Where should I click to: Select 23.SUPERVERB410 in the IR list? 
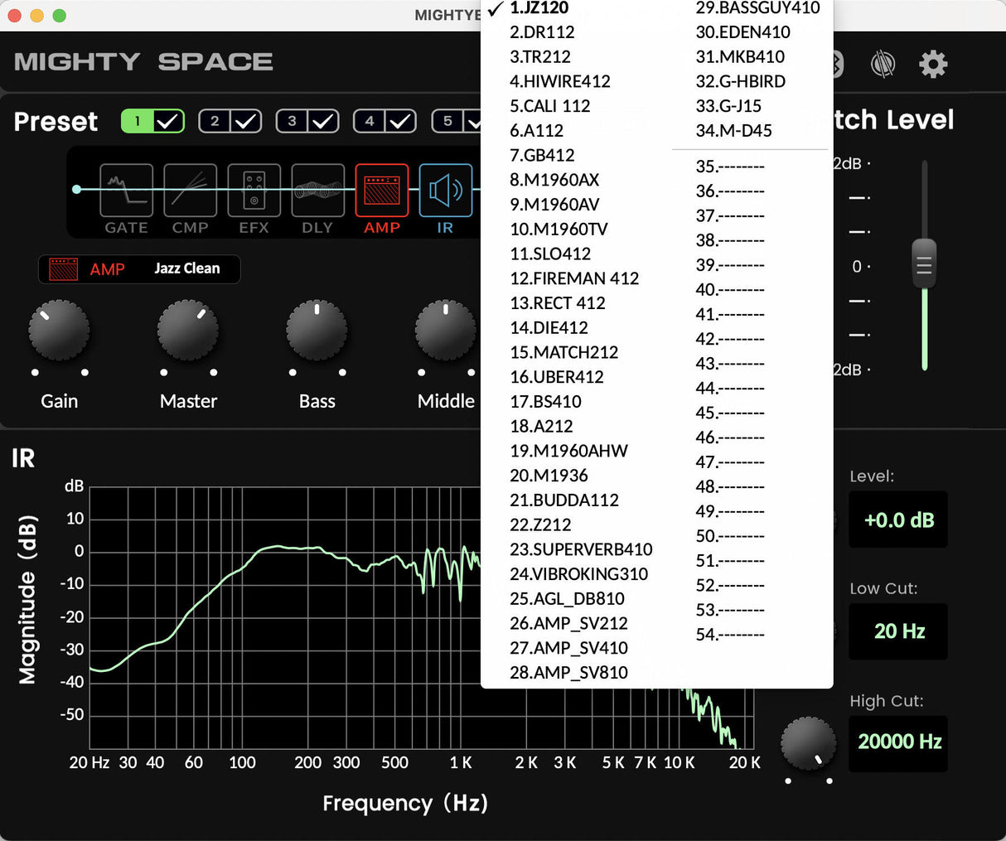click(581, 549)
